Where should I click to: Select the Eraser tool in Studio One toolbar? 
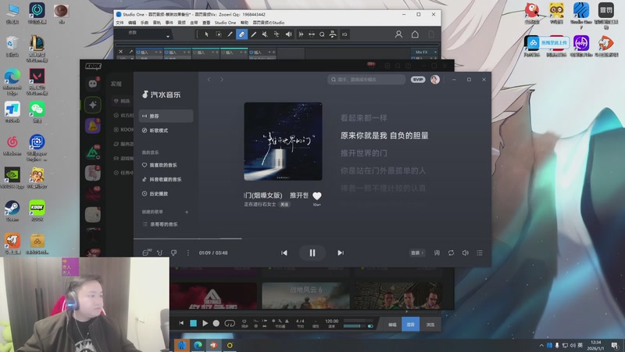click(241, 34)
